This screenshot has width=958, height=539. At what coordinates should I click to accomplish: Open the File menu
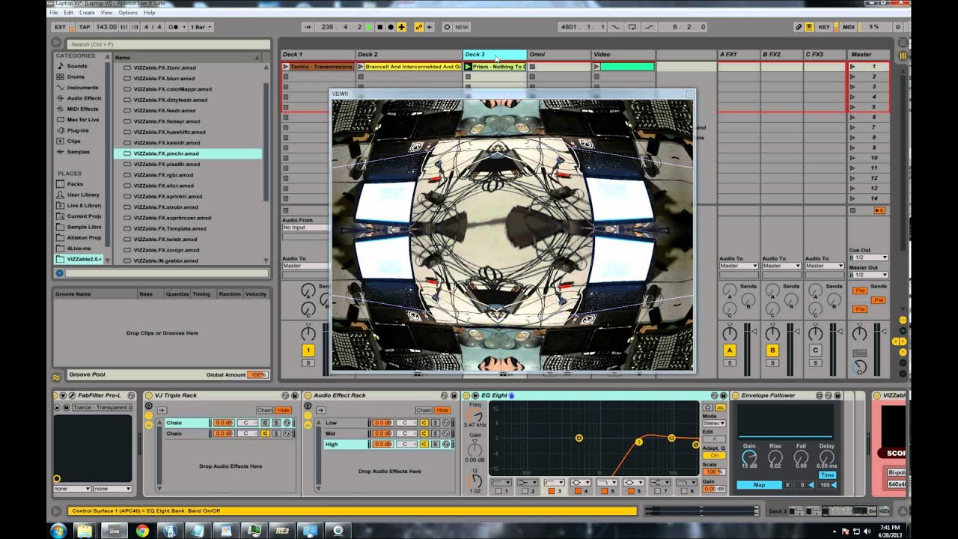[x=54, y=13]
